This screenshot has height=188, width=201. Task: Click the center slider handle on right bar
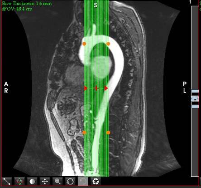point(195,99)
